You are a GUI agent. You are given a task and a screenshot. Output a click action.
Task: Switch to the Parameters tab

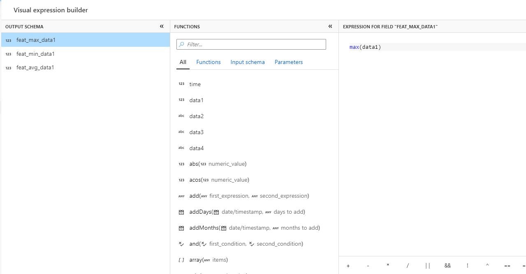(288, 62)
